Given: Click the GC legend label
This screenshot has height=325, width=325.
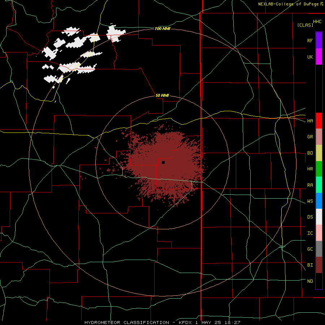Looking at the screenshot, I should [x=310, y=249].
